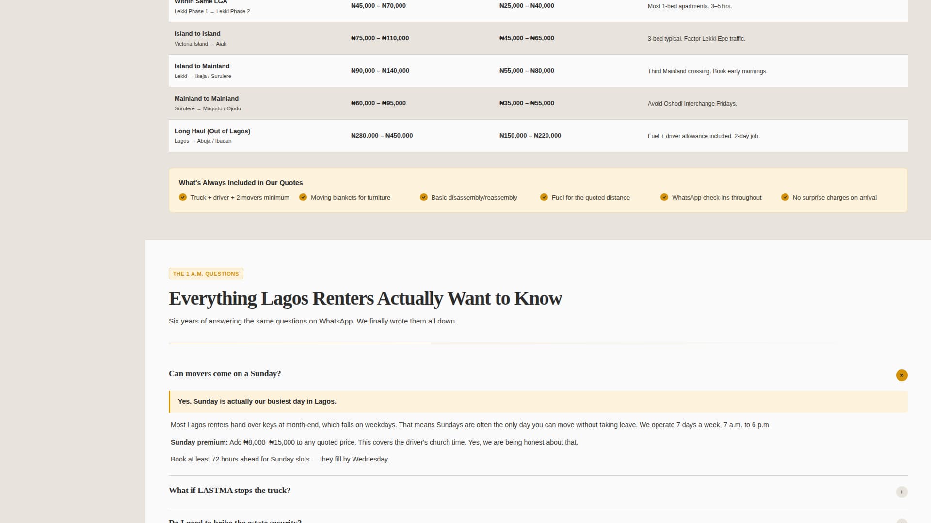This screenshot has height=523, width=931.
Task: Toggle the plus control on the LASTMA question
Action: (901, 492)
